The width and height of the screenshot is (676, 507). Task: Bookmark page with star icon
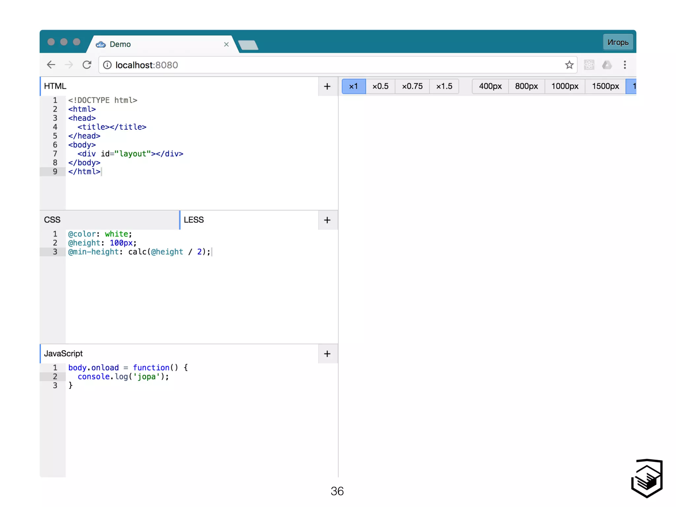[569, 65]
